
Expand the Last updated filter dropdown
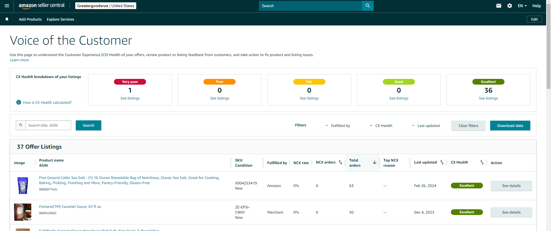pos(426,126)
